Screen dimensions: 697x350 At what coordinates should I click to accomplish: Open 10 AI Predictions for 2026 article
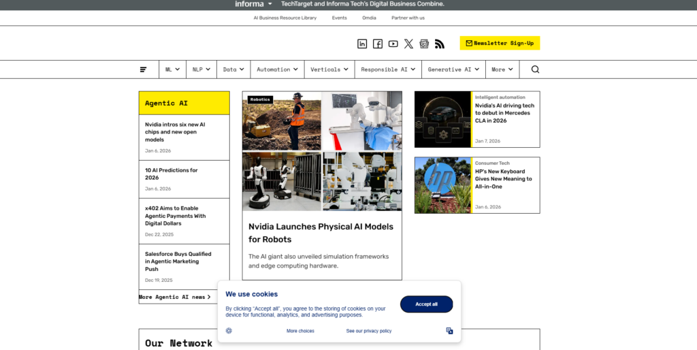coord(171,174)
